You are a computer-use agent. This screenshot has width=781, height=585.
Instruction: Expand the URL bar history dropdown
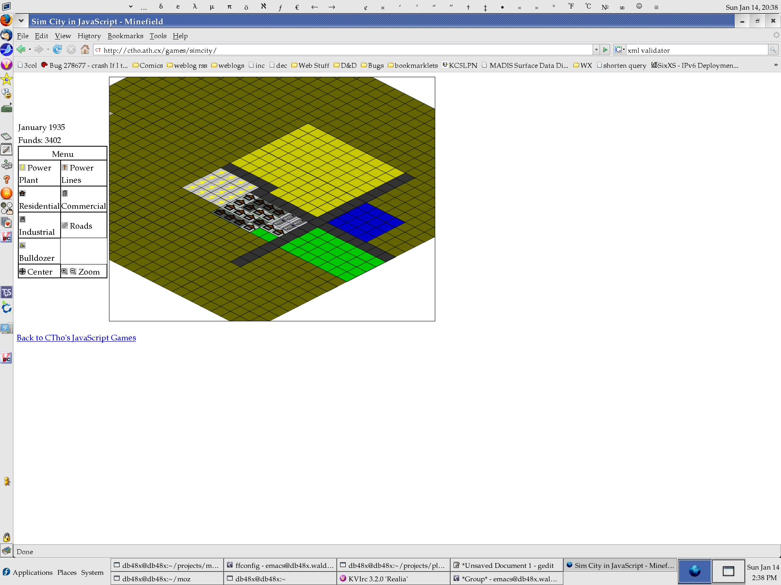pyautogui.click(x=596, y=50)
